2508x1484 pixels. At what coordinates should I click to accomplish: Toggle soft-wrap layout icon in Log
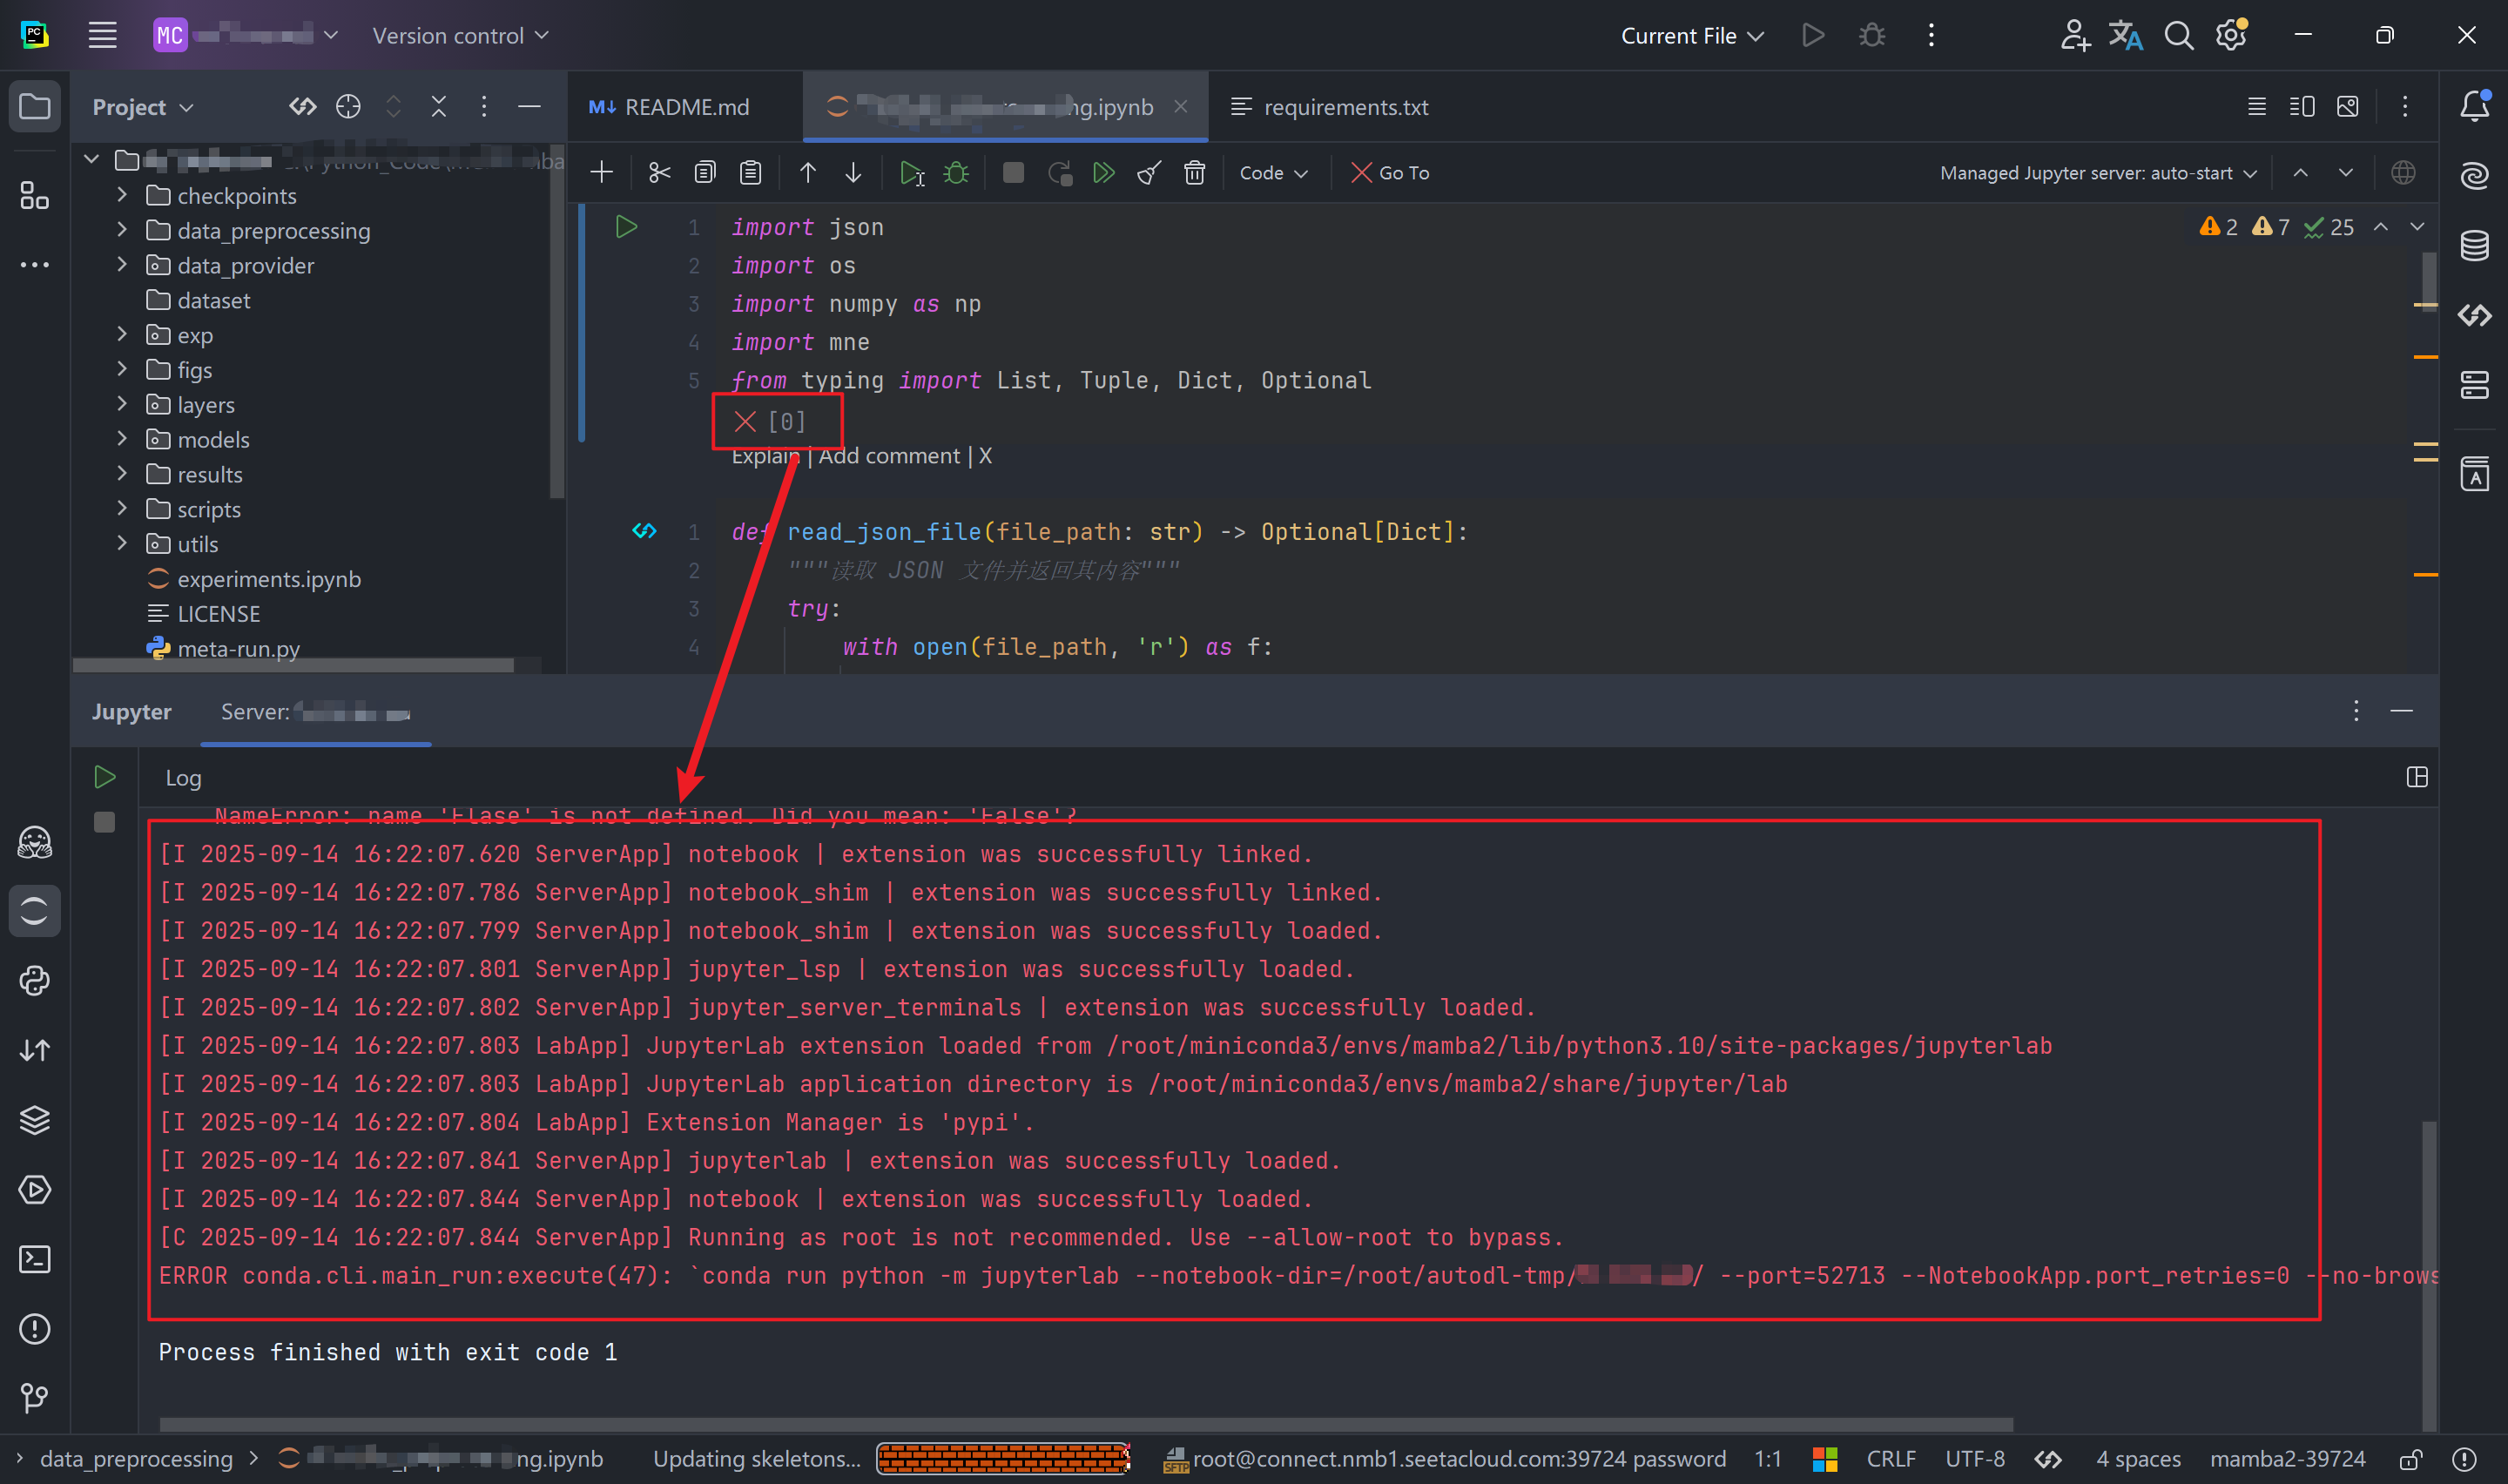coord(2417,777)
